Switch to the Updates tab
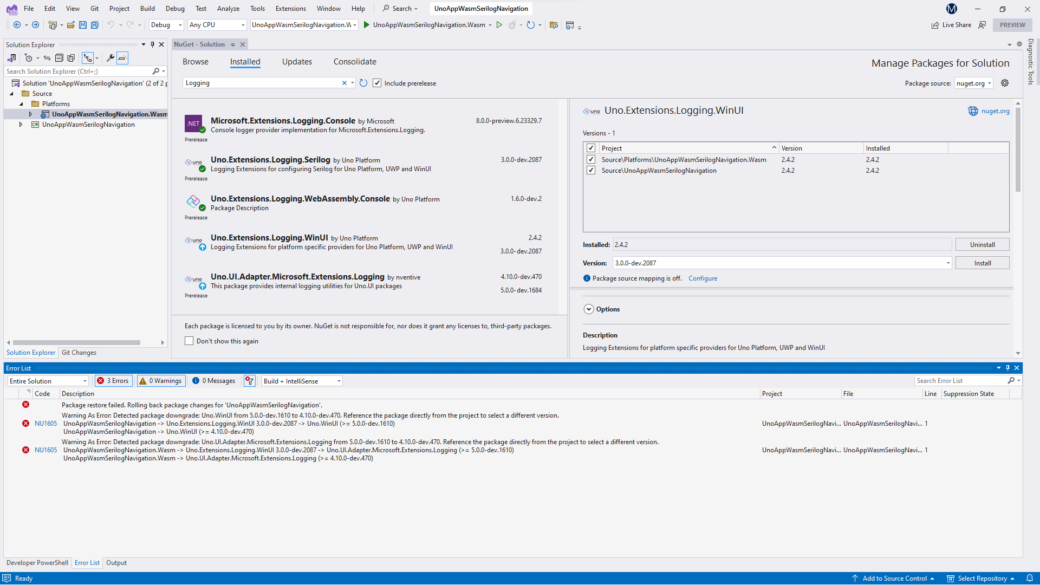This screenshot has width=1040, height=585. 297,61
